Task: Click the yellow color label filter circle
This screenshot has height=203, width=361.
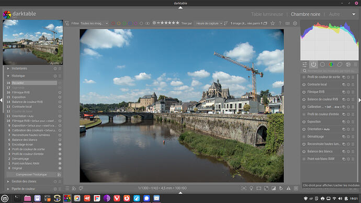Action: coord(119,23)
